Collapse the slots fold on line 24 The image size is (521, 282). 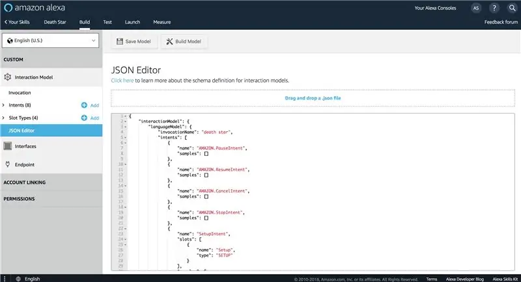point(126,239)
